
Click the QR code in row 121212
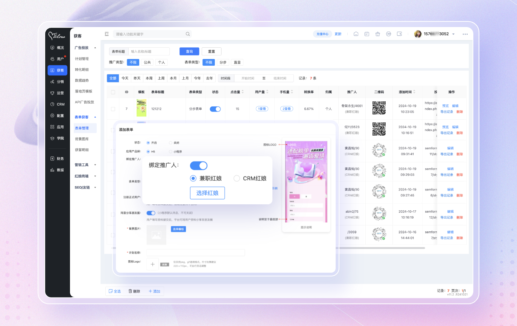pos(379,108)
